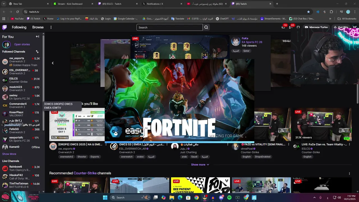Open StreamElements bookmark
Viewport: 359px width, 202px height.
pos(273,19)
